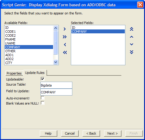
Task: Open the Help button
Action: [48, 133]
